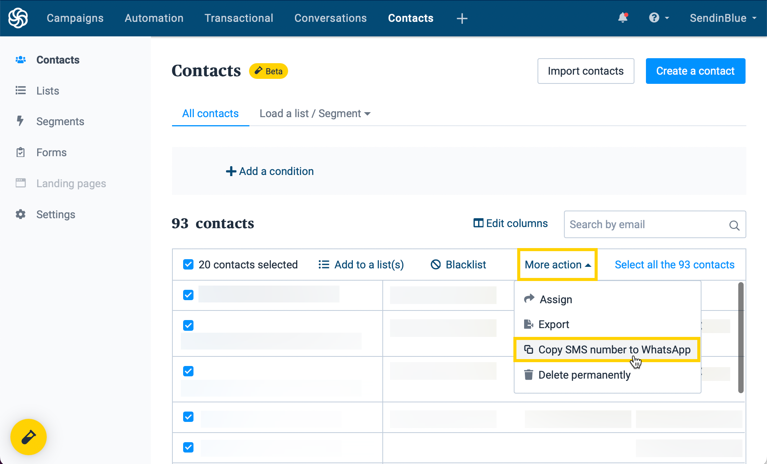This screenshot has width=767, height=464.
Task: Open the Automation menu
Action: [154, 18]
